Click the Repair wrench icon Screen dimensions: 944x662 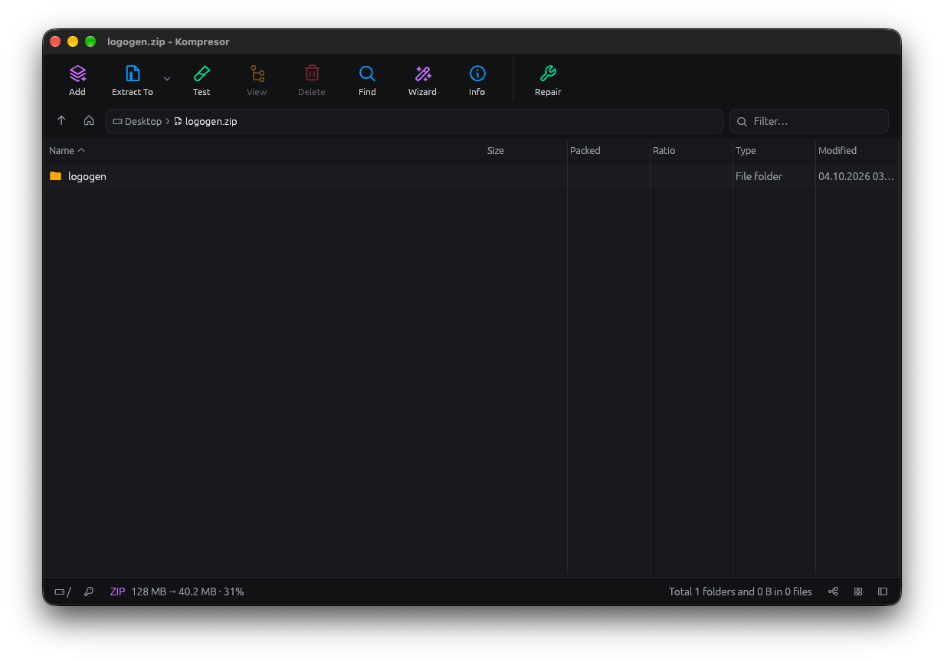coord(548,74)
